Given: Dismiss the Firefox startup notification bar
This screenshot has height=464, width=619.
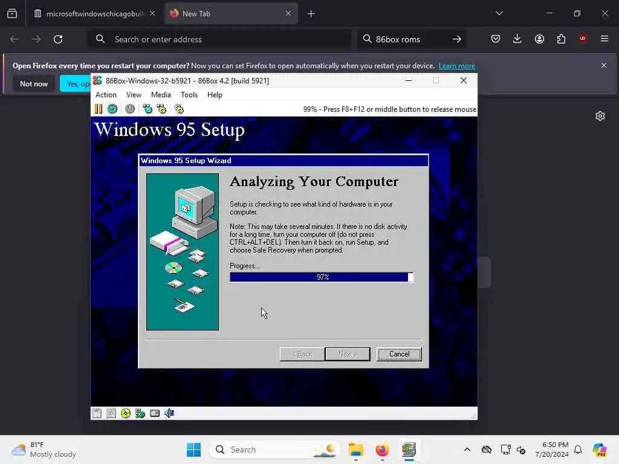Looking at the screenshot, I should (604, 65).
